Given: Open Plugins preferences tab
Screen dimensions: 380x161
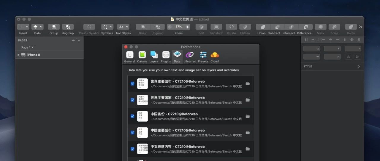Looking at the screenshot, I should pyautogui.click(x=166, y=57).
